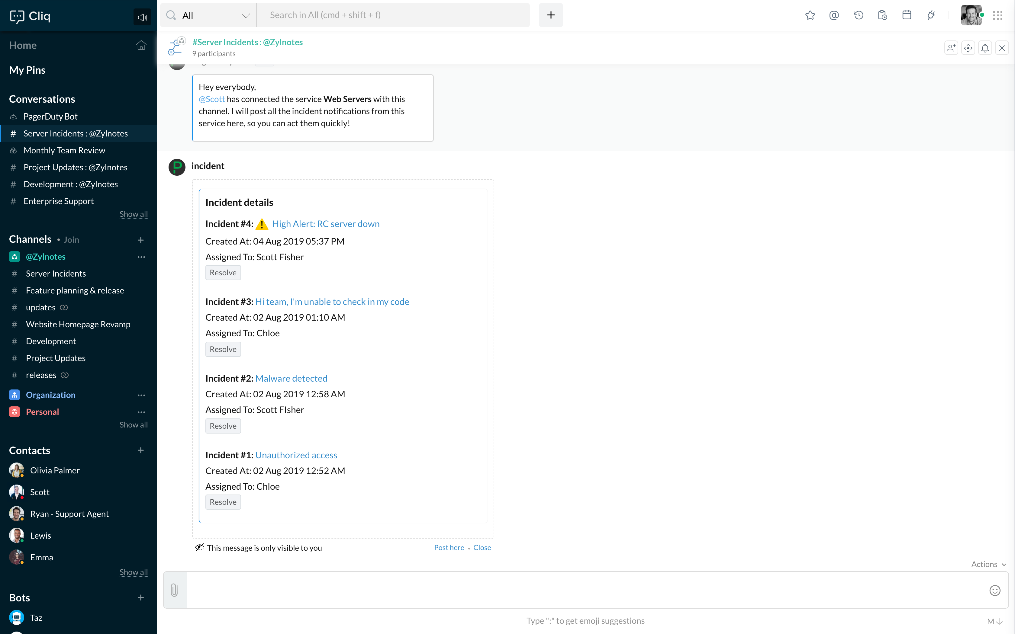Open the emoji picker smiley

(x=994, y=591)
